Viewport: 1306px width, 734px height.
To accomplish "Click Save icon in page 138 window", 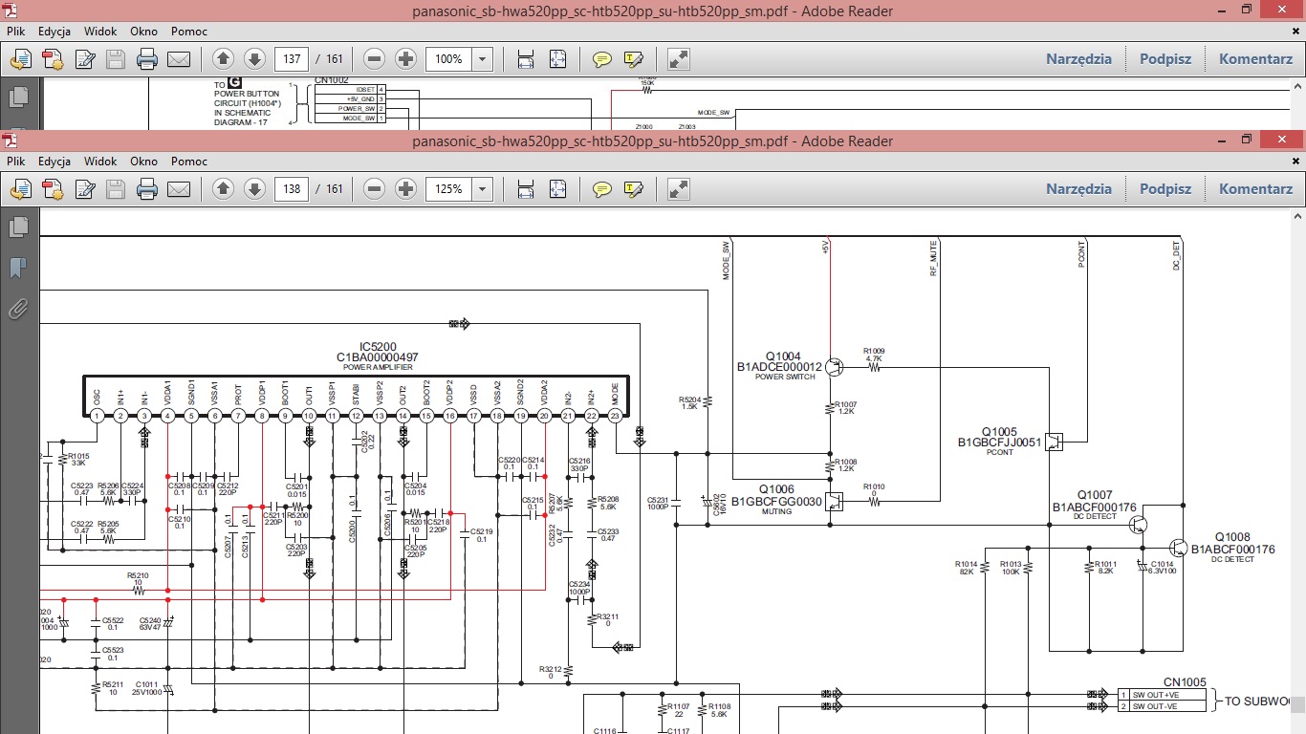I will coord(116,189).
